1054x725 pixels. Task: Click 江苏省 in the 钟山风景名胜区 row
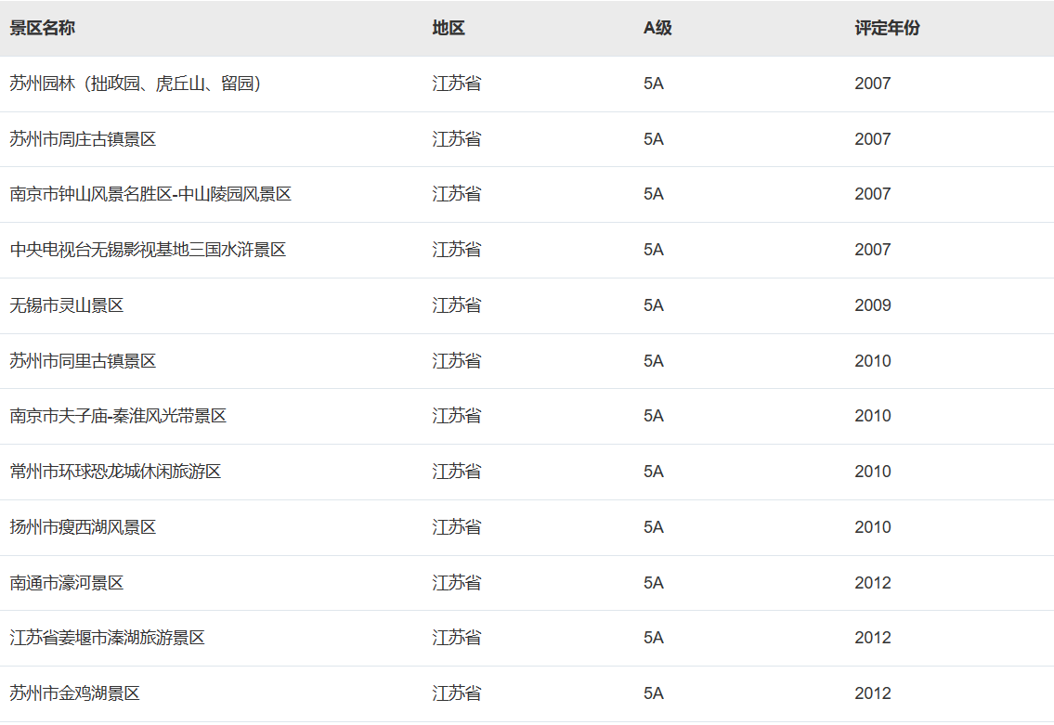click(457, 194)
